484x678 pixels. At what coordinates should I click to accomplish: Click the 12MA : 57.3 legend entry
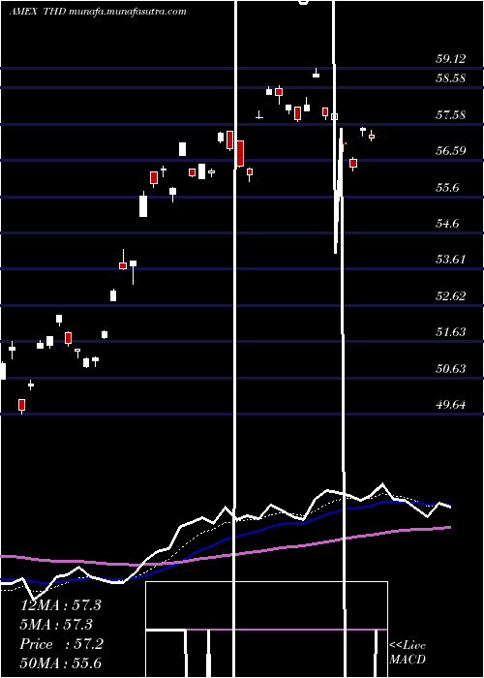(61, 605)
